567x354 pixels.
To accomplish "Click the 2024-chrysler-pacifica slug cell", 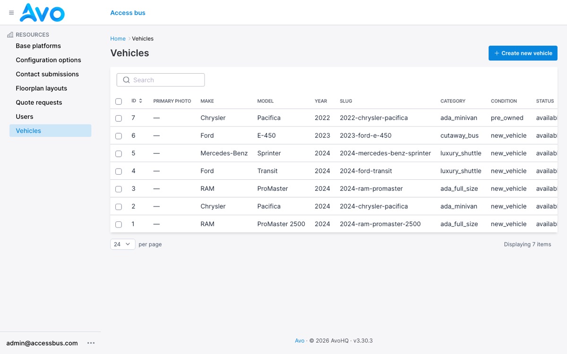I will pos(374,206).
